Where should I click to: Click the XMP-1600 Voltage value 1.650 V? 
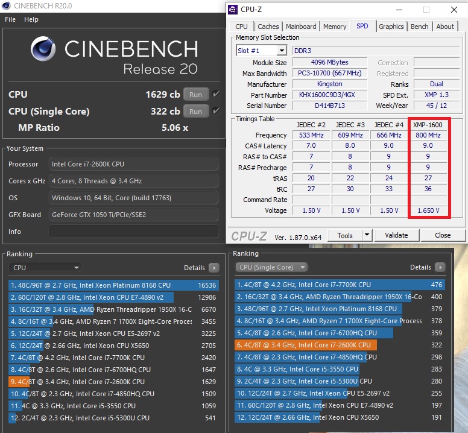pyautogui.click(x=428, y=210)
